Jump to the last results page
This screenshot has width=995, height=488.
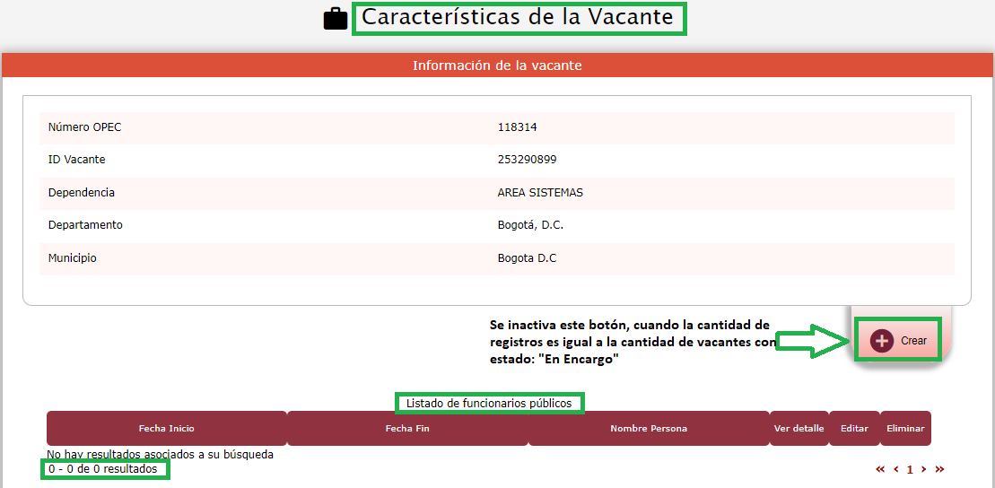(x=939, y=469)
